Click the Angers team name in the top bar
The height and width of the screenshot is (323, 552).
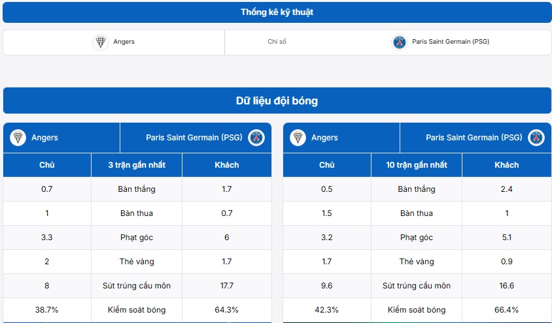[124, 42]
